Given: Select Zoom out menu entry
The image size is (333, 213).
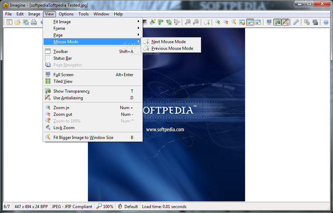Looking at the screenshot, I should tap(93, 114).
